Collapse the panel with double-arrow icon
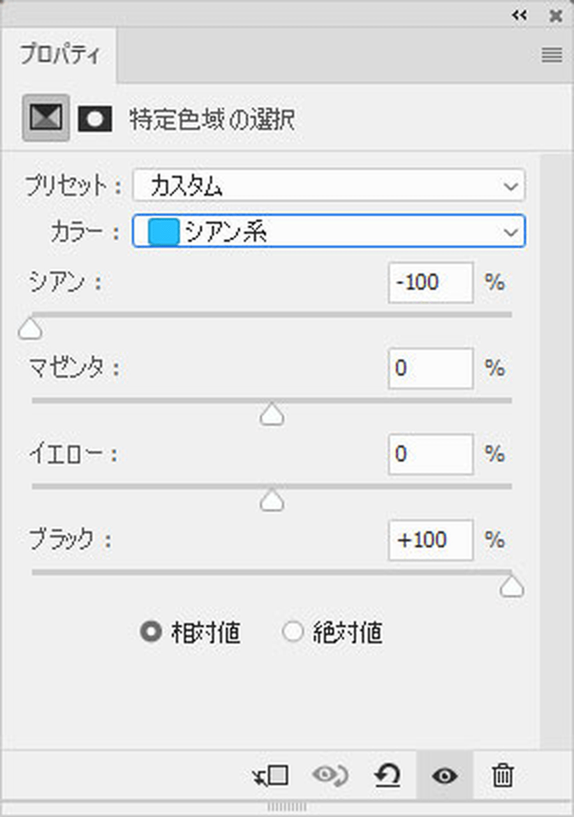The width and height of the screenshot is (574, 817). tap(520, 15)
